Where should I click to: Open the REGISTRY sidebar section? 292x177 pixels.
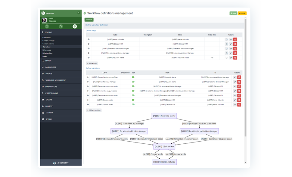61,106
